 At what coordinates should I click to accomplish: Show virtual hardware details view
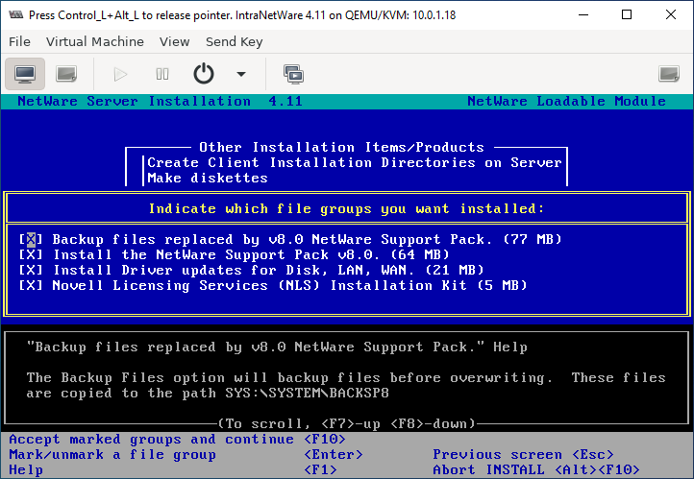pos(66,74)
